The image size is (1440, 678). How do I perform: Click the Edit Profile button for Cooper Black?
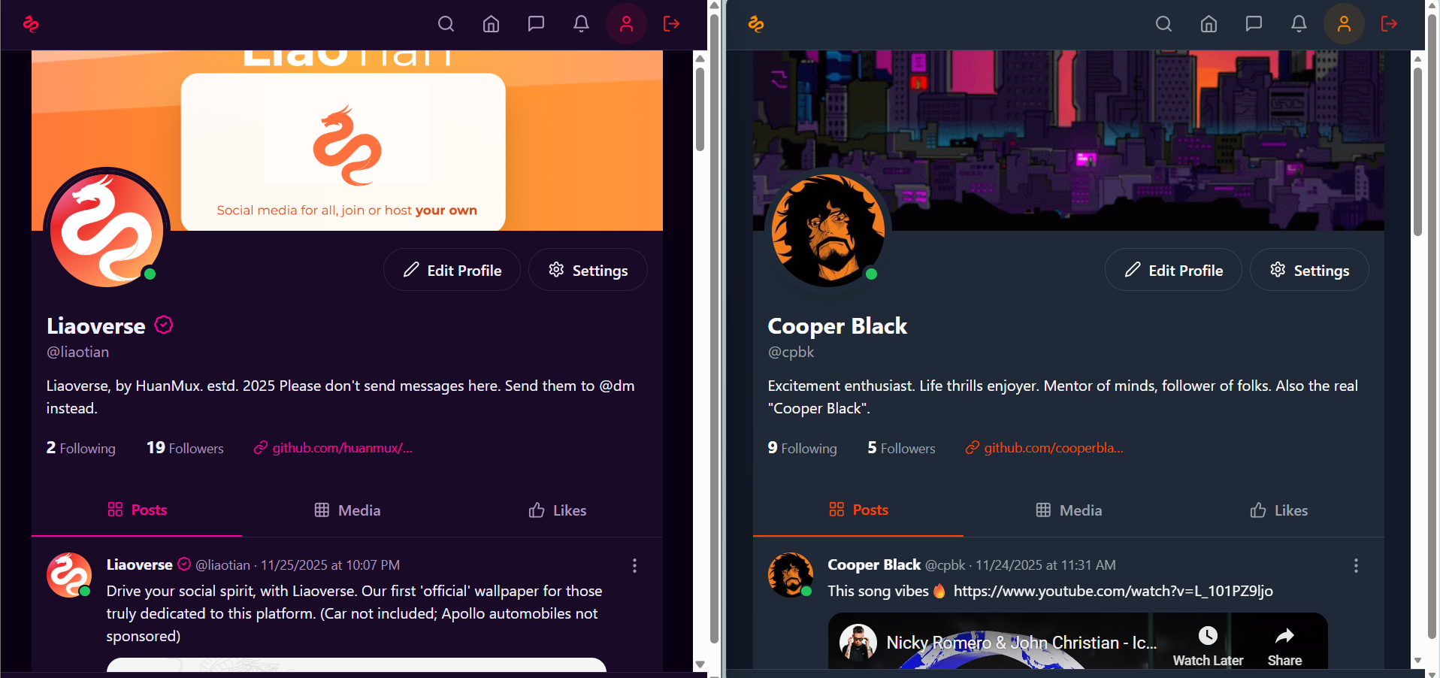[x=1172, y=269]
